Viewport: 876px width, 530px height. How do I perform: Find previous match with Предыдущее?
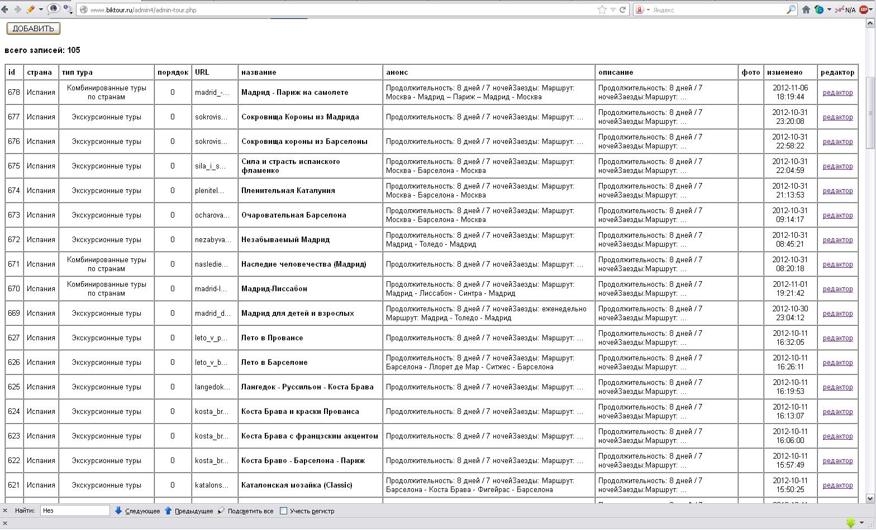click(189, 511)
